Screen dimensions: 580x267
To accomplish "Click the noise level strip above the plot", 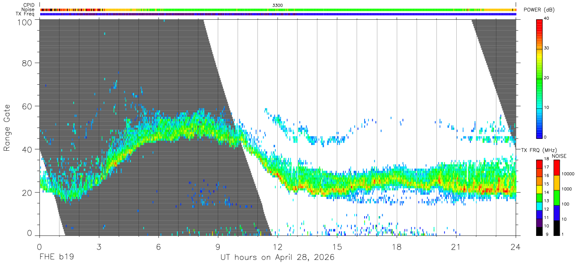I will coord(278,9).
